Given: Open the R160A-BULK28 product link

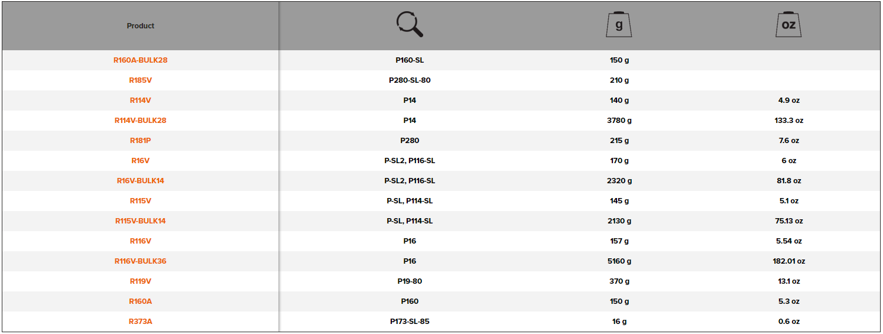Looking at the screenshot, I should (x=141, y=60).
